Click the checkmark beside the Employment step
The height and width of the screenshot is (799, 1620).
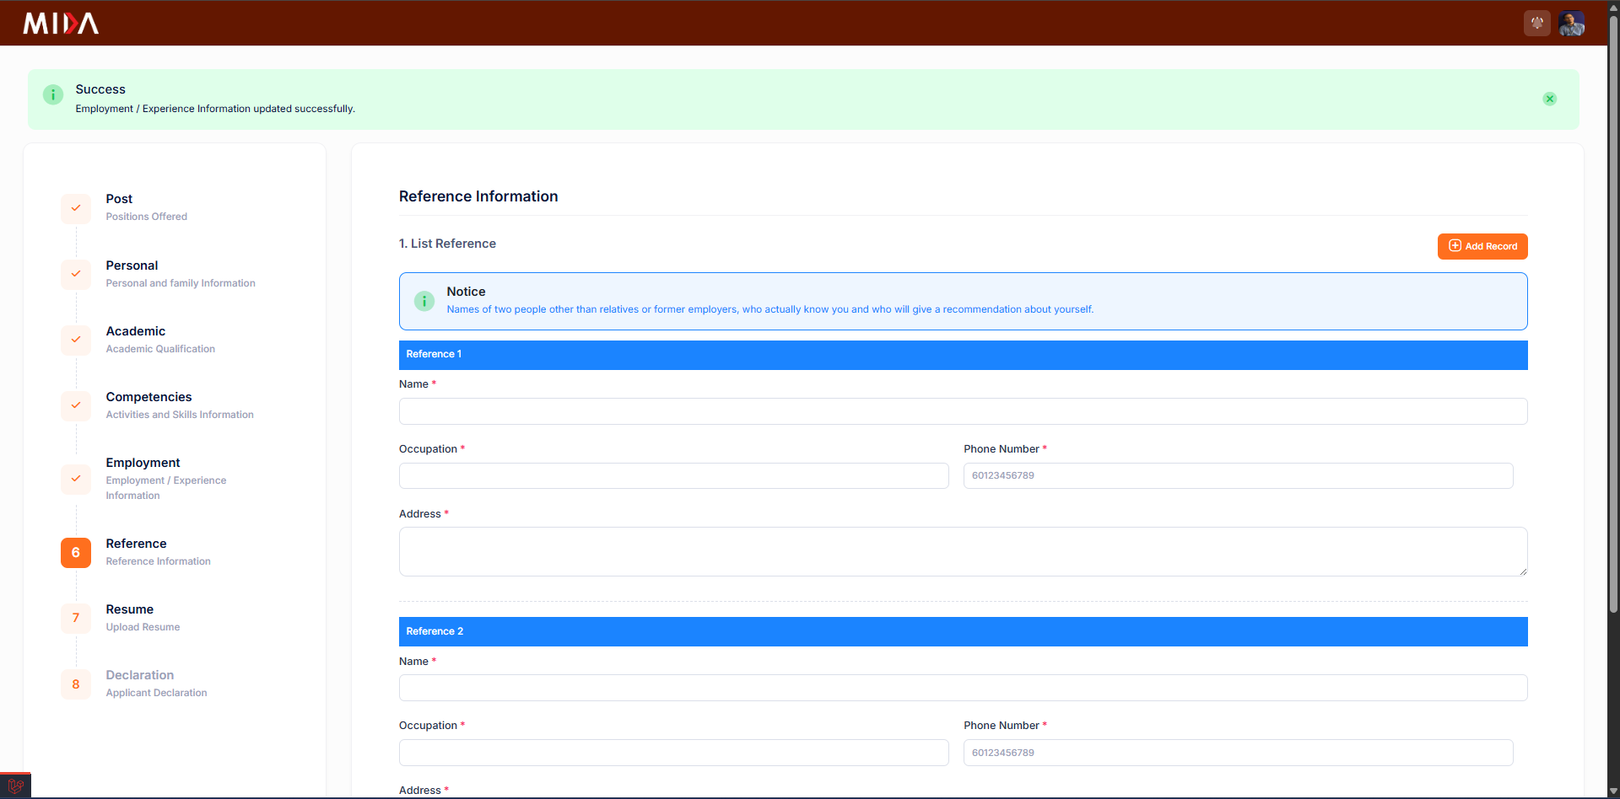(x=76, y=479)
